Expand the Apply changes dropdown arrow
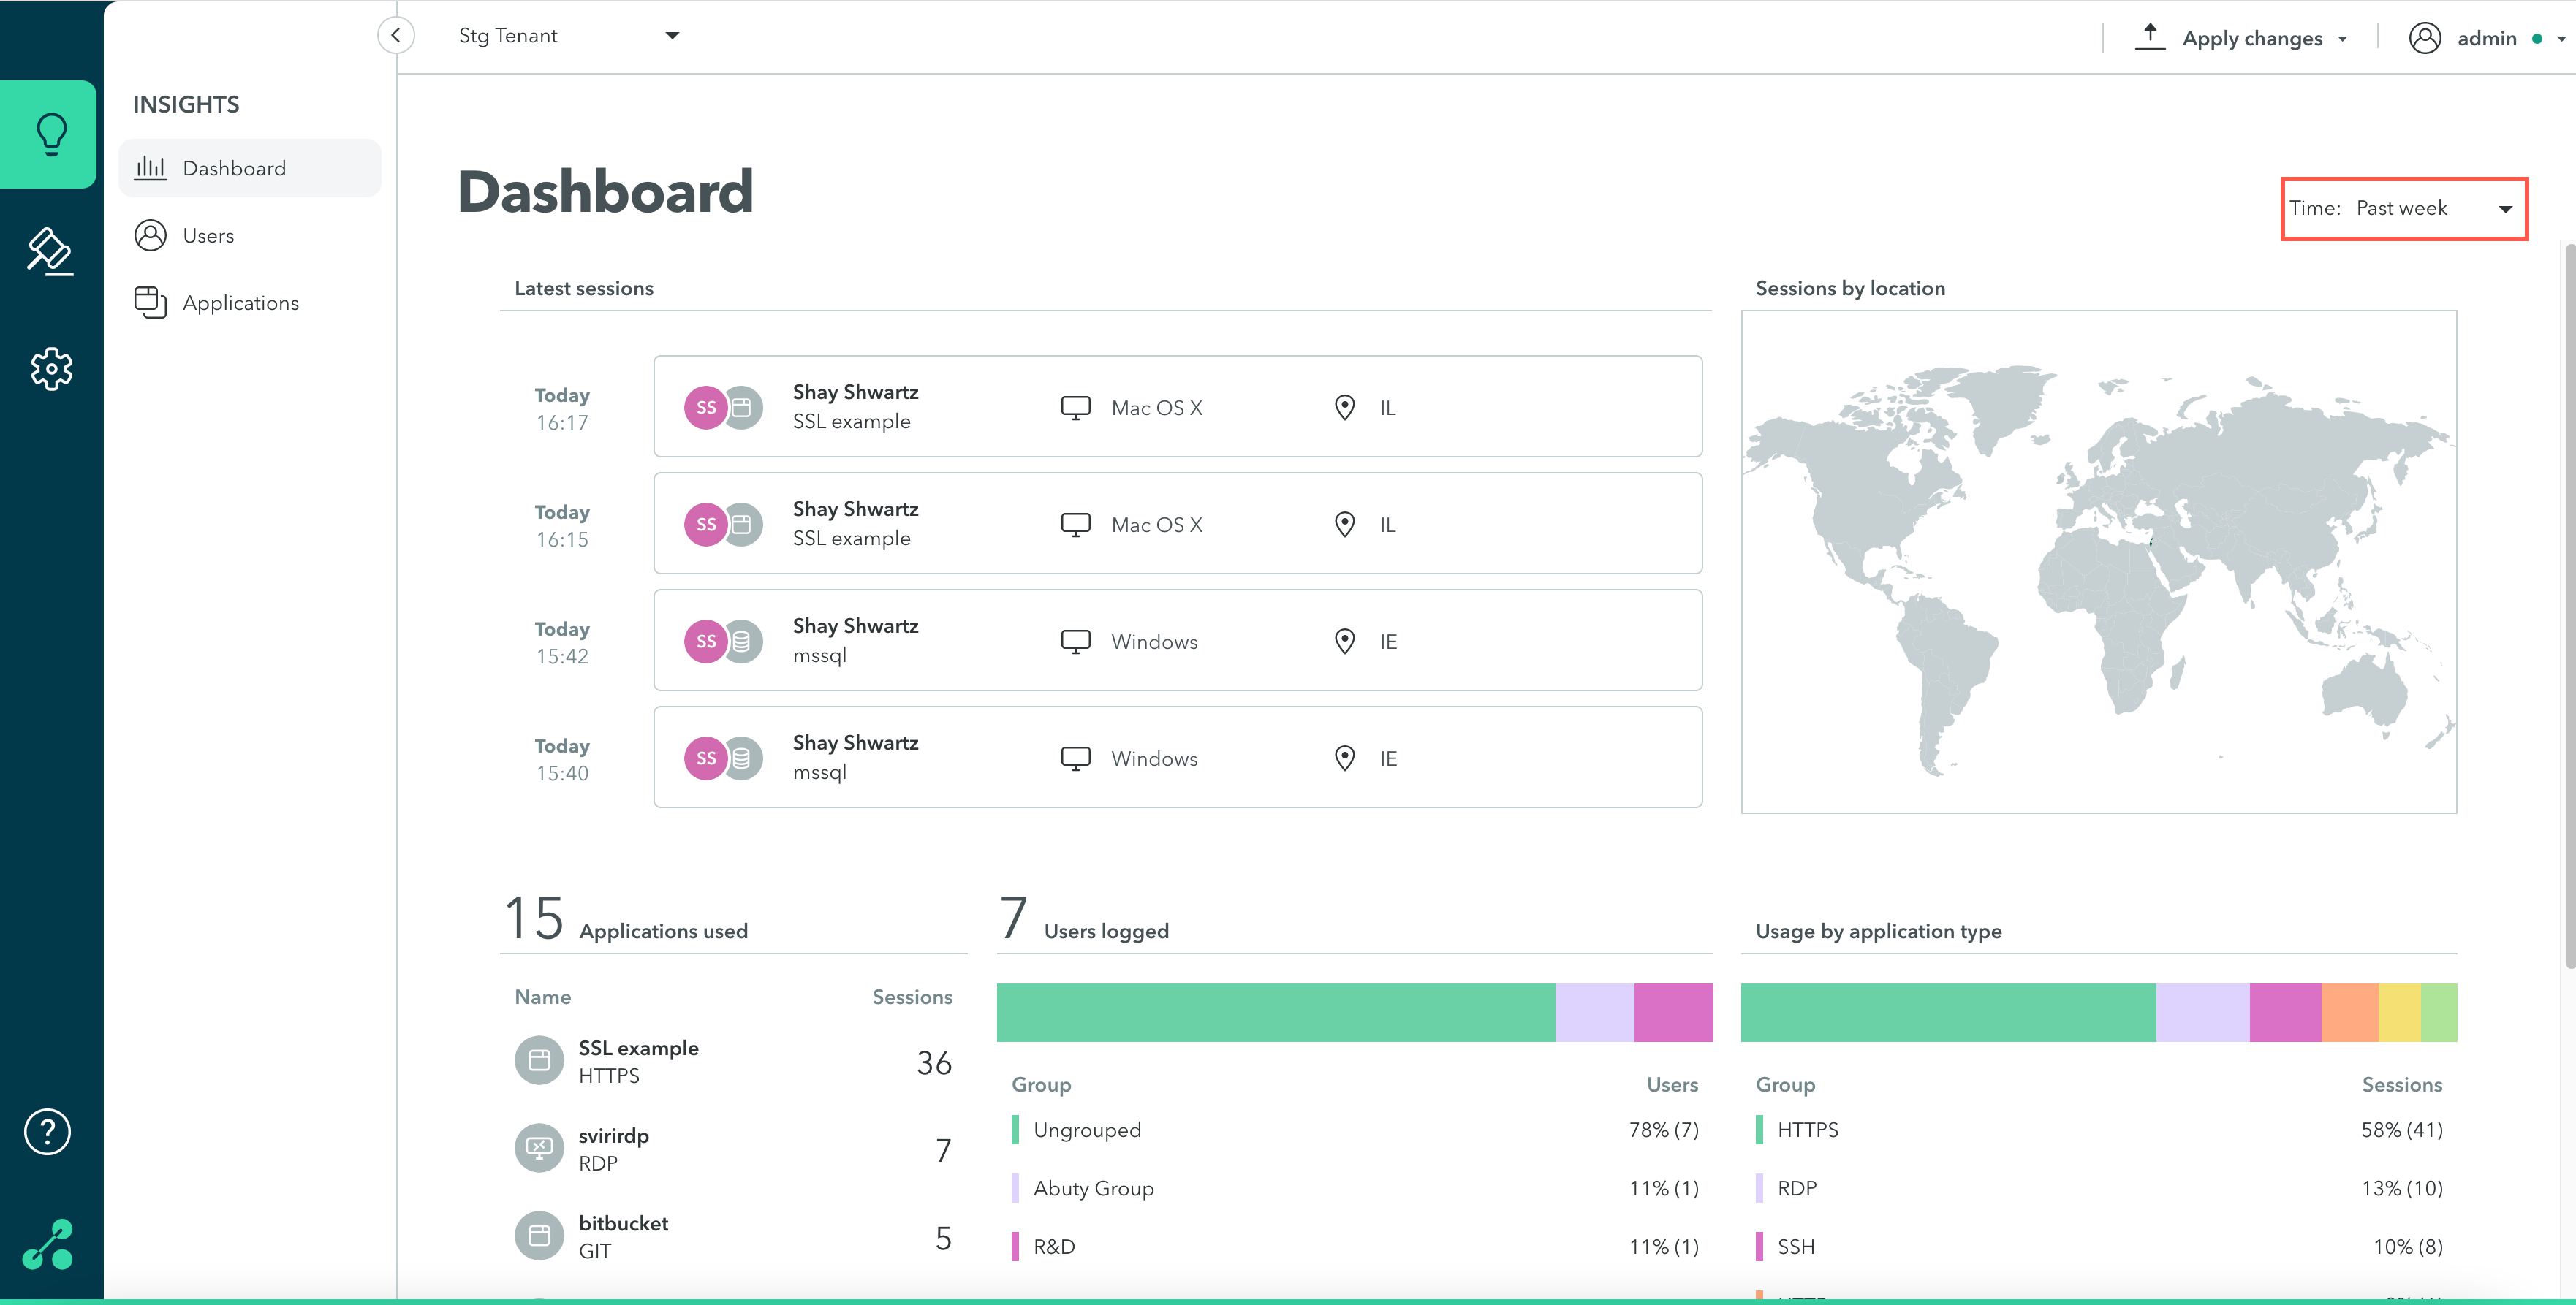Screen dimensions: 2576x1305 point(2343,39)
